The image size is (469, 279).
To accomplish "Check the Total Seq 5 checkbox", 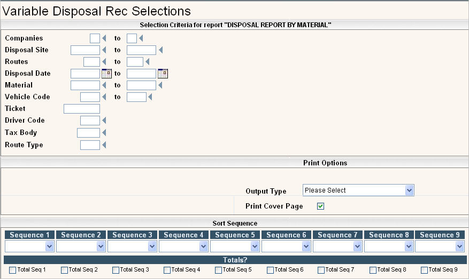I will (218, 270).
